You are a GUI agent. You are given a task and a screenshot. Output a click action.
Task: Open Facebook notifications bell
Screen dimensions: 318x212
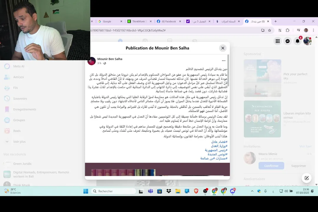click(x=297, y=41)
